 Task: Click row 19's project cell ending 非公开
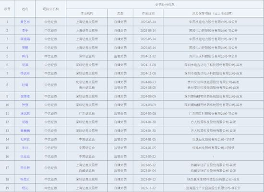pyautogui.click(x=213, y=188)
